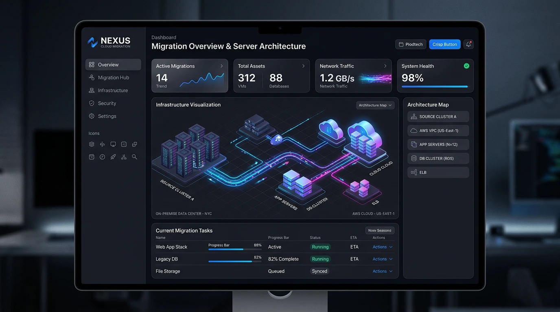Click the overlapping squares copy icon

(134, 144)
